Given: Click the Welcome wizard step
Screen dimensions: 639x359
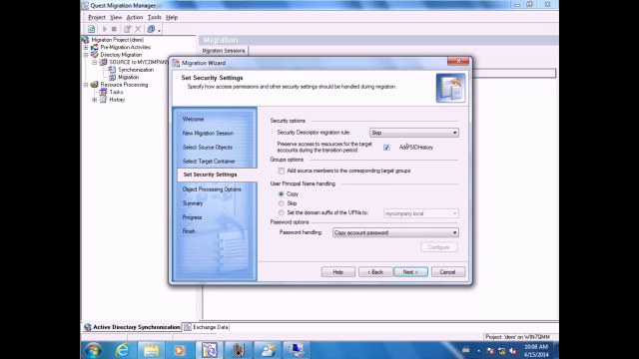Looking at the screenshot, I should tap(193, 120).
